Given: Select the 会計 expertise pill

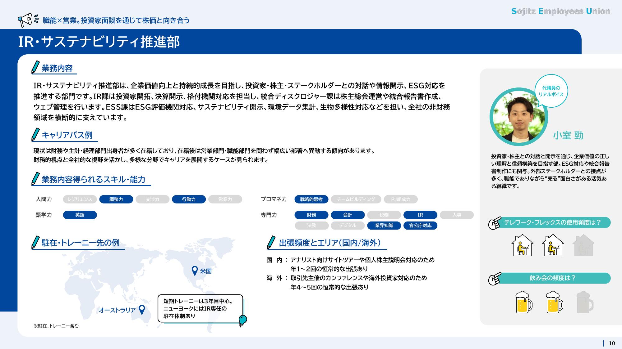Looking at the screenshot, I should point(348,215).
